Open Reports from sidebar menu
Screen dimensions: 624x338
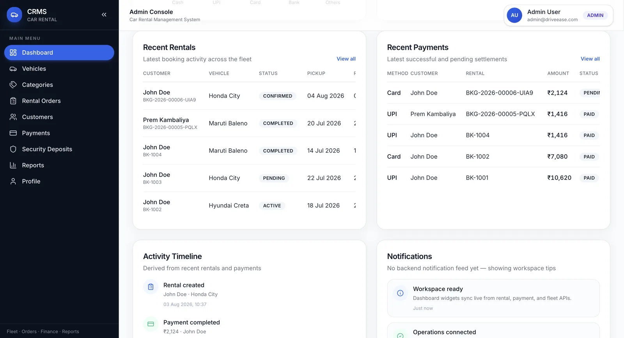(x=59, y=165)
